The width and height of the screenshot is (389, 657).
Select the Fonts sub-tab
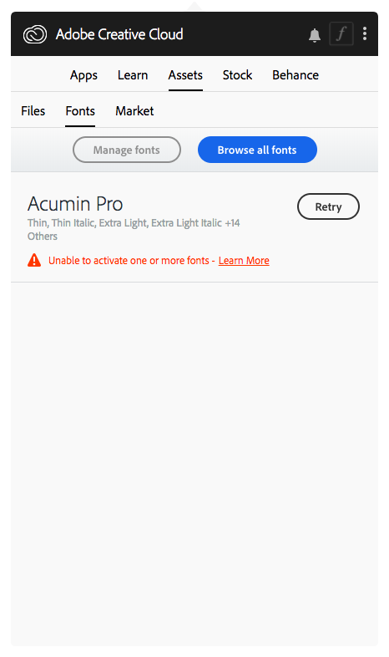pos(80,111)
